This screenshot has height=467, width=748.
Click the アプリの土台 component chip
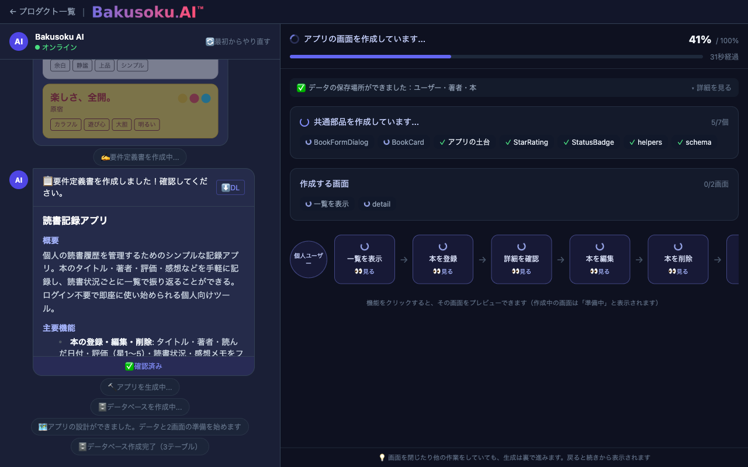(465, 142)
